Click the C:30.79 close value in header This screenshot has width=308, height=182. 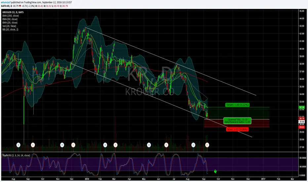tap(64, 6)
